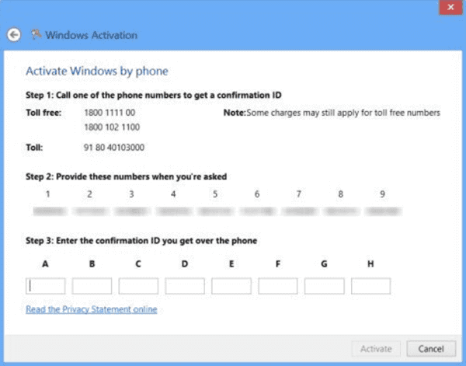Click confirmation ID field F

(278, 286)
